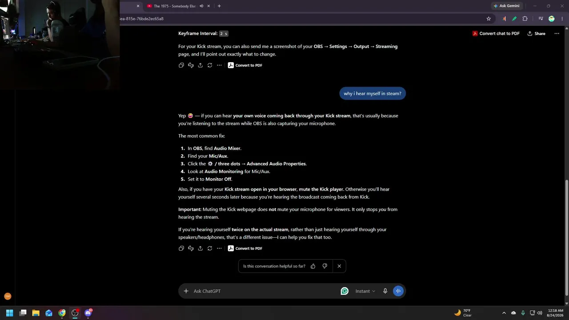Open more actions under the last response
The width and height of the screenshot is (569, 320).
[x=219, y=248]
